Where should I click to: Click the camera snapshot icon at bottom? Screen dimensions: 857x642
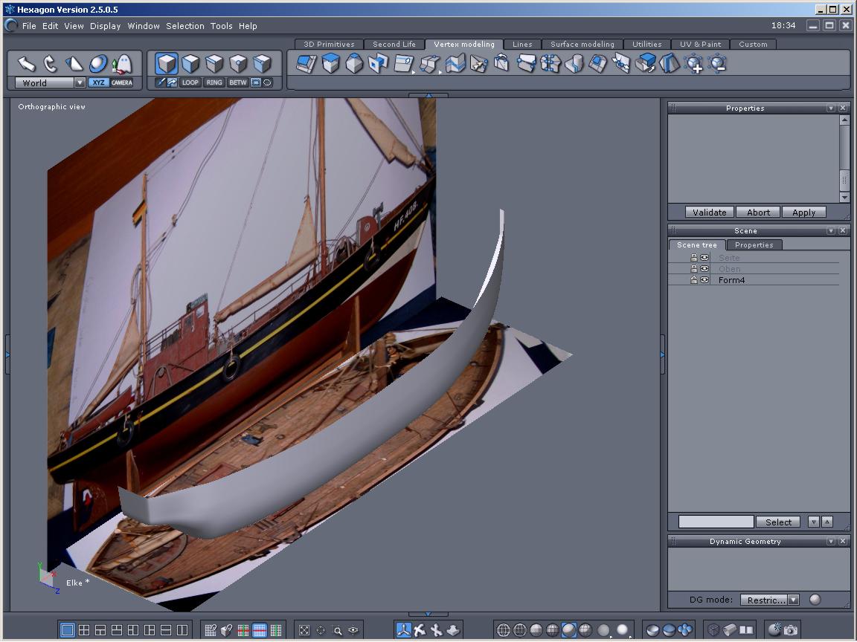click(790, 631)
